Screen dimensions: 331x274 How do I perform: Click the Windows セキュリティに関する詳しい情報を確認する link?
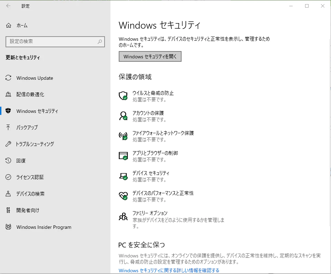[x=169, y=271]
